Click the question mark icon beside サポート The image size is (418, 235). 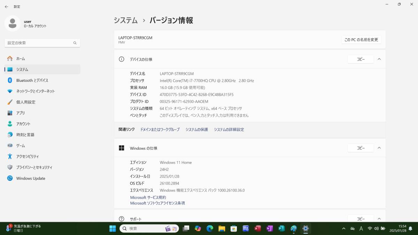(x=122, y=219)
